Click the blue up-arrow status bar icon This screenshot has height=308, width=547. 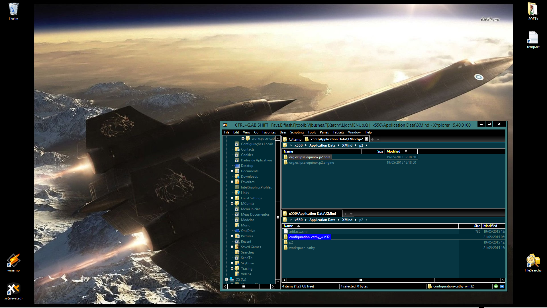point(502,286)
